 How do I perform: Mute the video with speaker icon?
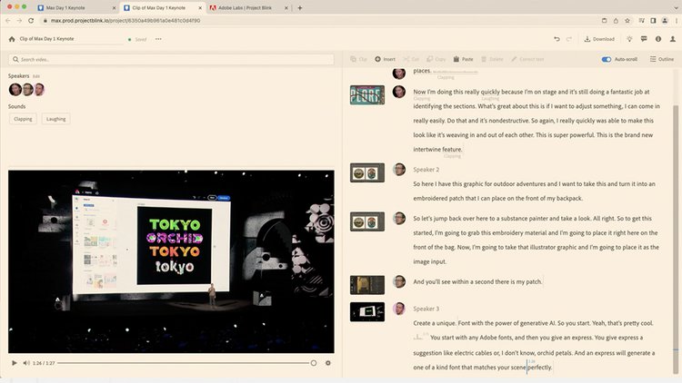tap(26, 363)
